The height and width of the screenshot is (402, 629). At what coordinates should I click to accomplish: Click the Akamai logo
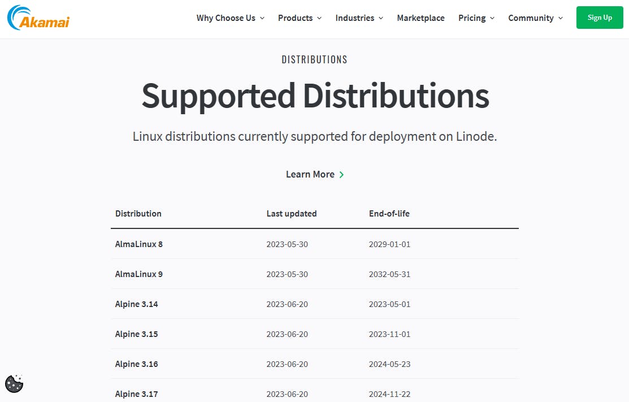coord(38,18)
